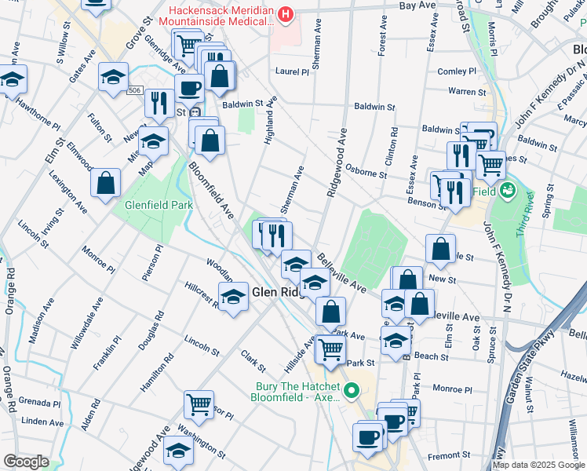The height and width of the screenshot is (471, 587).
Task: Select the restaurant marker on Sherman Ave
Action: (276, 235)
